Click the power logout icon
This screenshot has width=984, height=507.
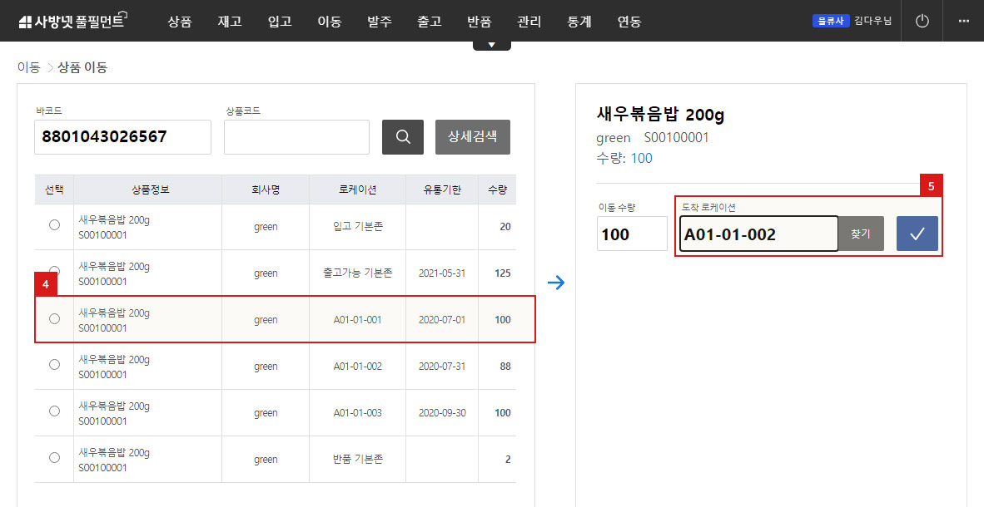tap(922, 21)
